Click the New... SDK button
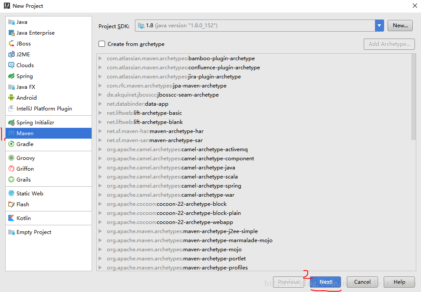Viewport: 421px width, 292px height. pos(400,26)
